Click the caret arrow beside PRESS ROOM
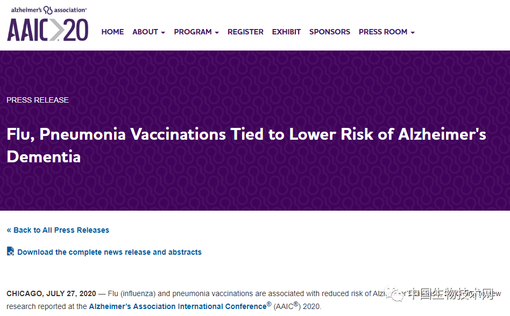This screenshot has width=510, height=316. pos(413,33)
